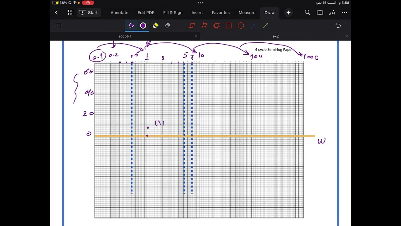The width and height of the screenshot is (401, 226).
Task: Start the presentation mode
Action: (89, 13)
